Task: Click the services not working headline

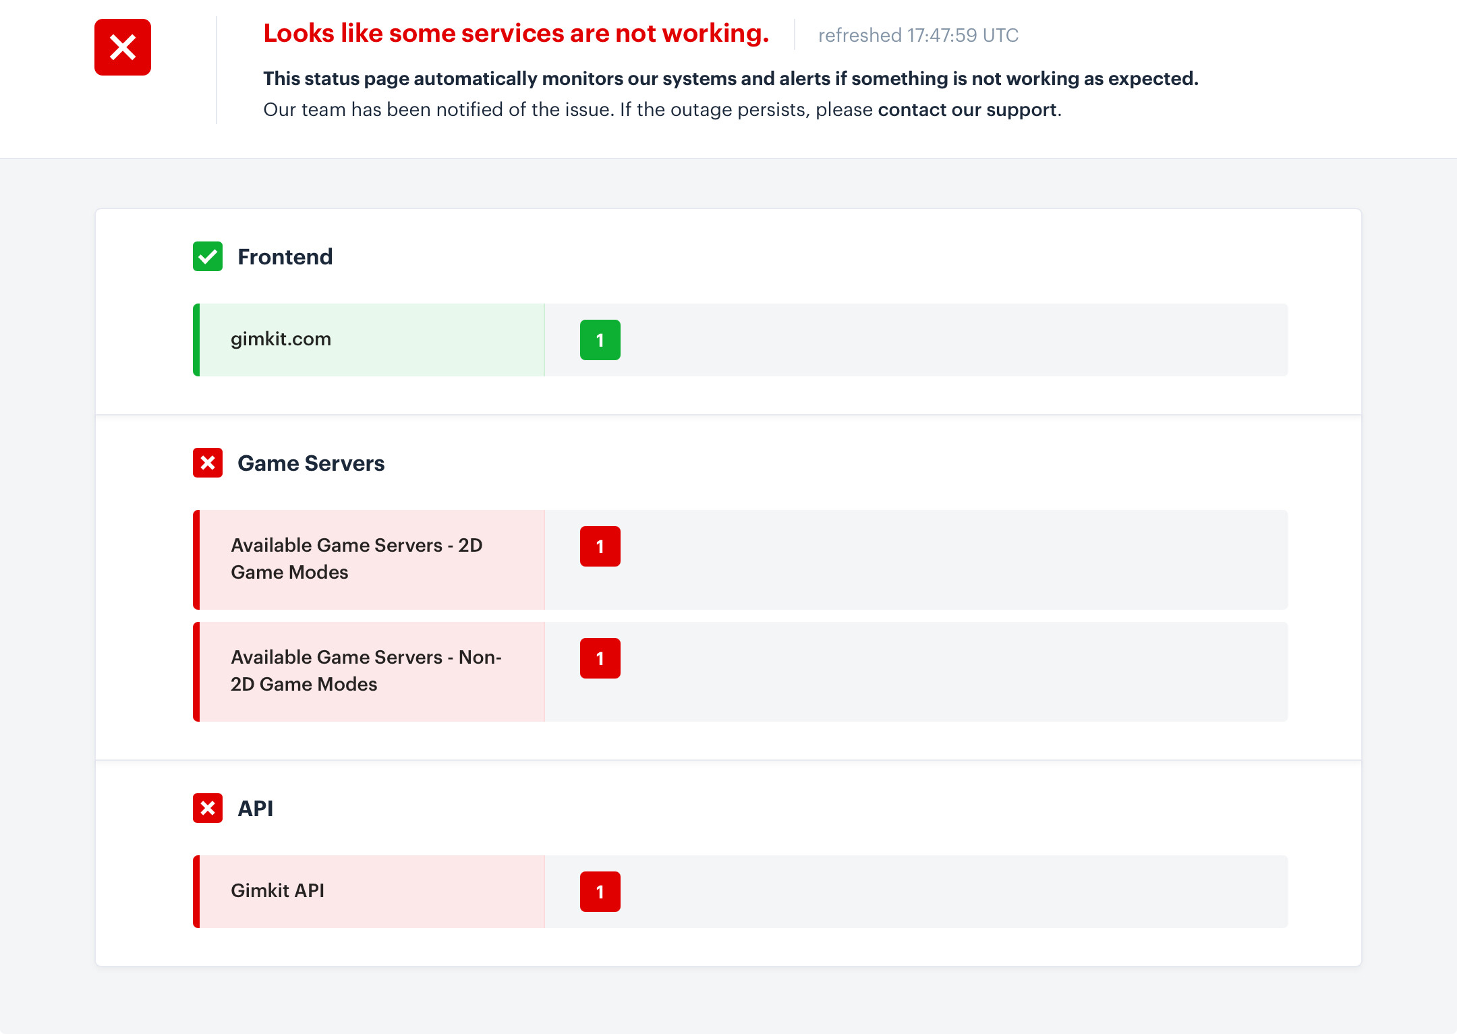Action: [x=516, y=33]
